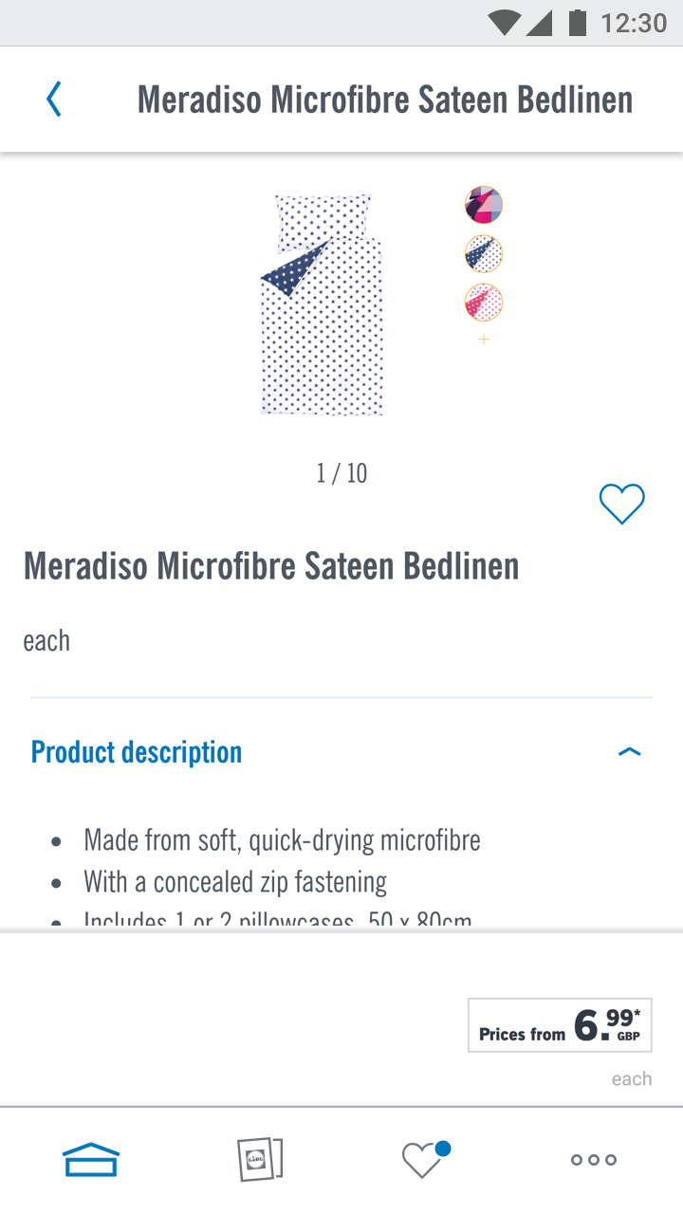Tap the 'each' unit label below the title

pos(46,640)
